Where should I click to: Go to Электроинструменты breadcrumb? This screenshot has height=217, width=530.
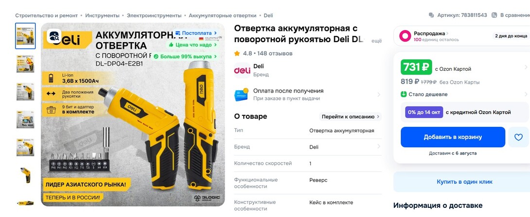tap(154, 15)
